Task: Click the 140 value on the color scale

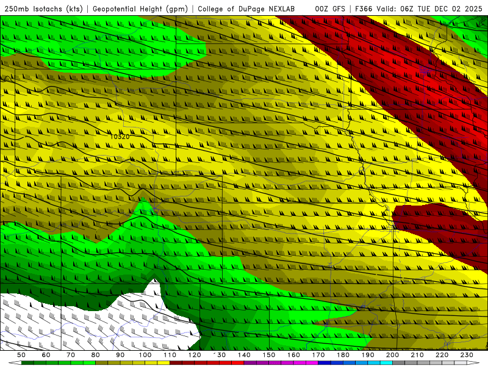Action: click(244, 355)
